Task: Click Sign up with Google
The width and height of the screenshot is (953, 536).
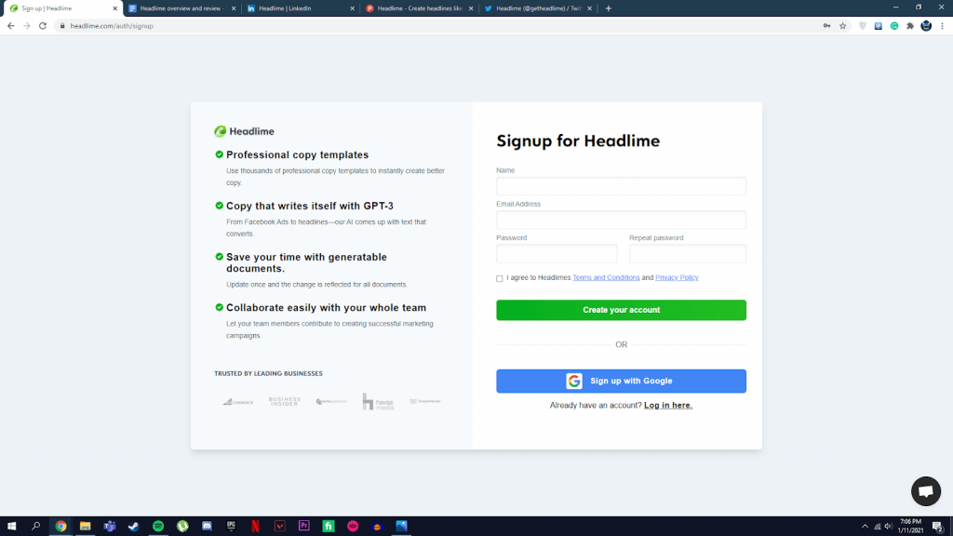Action: point(621,381)
